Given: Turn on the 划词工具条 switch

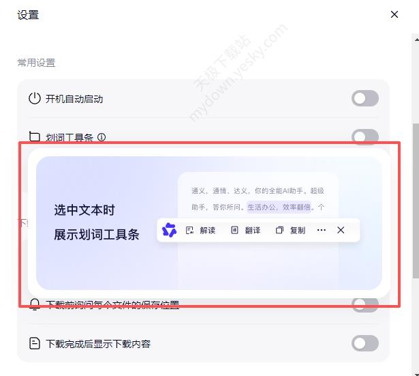Looking at the screenshot, I should 365,136.
